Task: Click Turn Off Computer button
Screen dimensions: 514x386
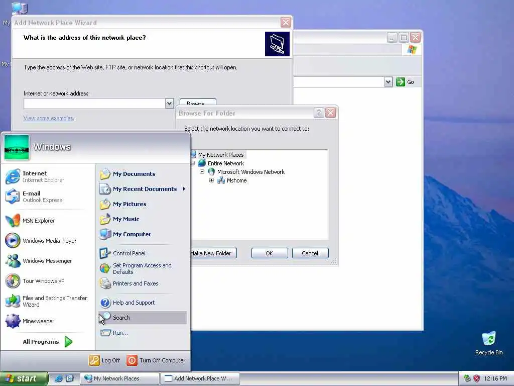Action: point(156,360)
